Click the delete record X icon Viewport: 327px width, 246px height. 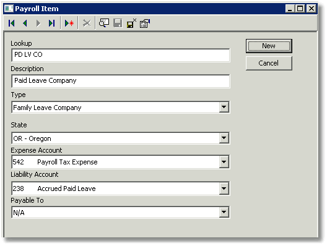coord(87,23)
